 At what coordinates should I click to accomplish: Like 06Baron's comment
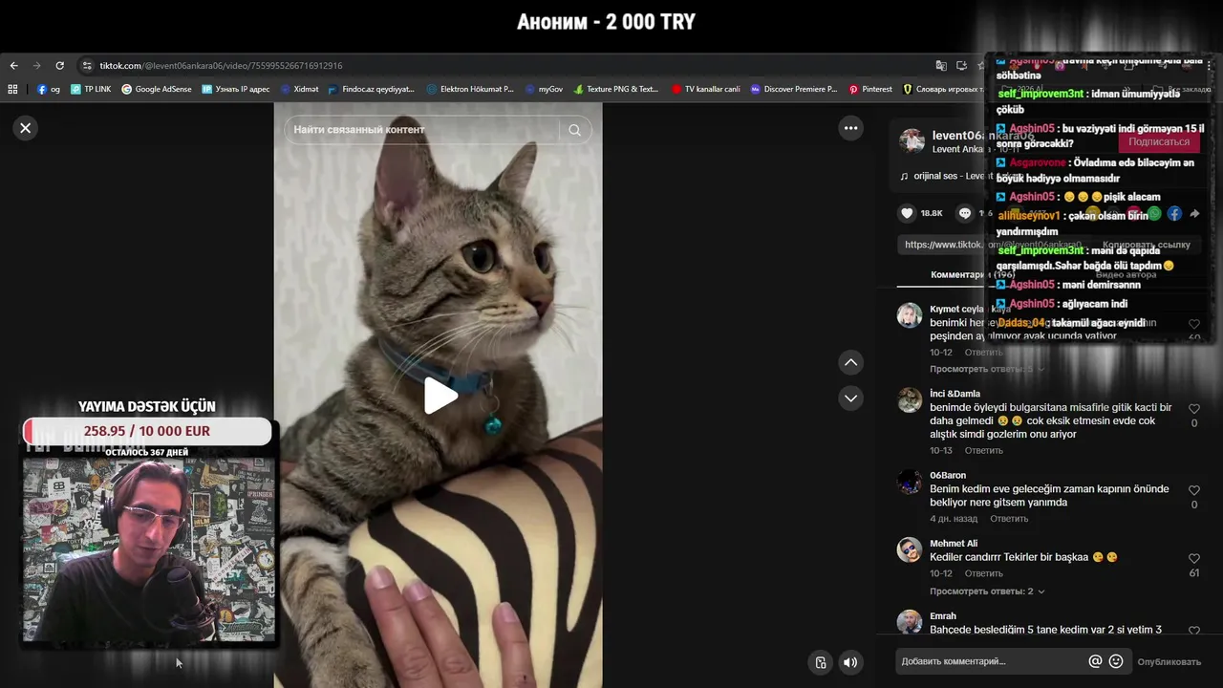[1193, 490]
